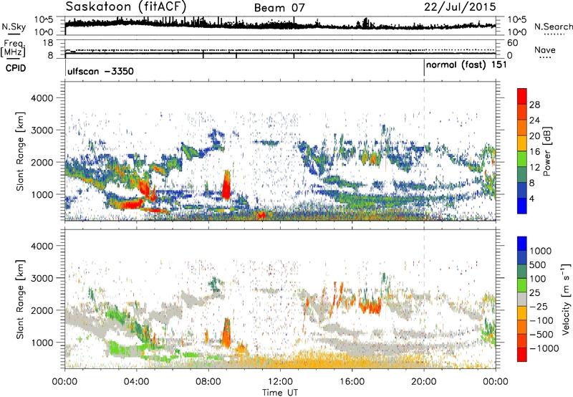The width and height of the screenshot is (573, 397).
Task: Click the 'CPID' row label
Action: click(16, 68)
